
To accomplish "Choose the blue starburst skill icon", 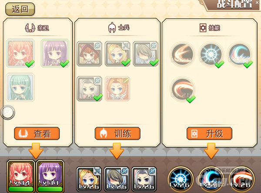I will [211, 54].
